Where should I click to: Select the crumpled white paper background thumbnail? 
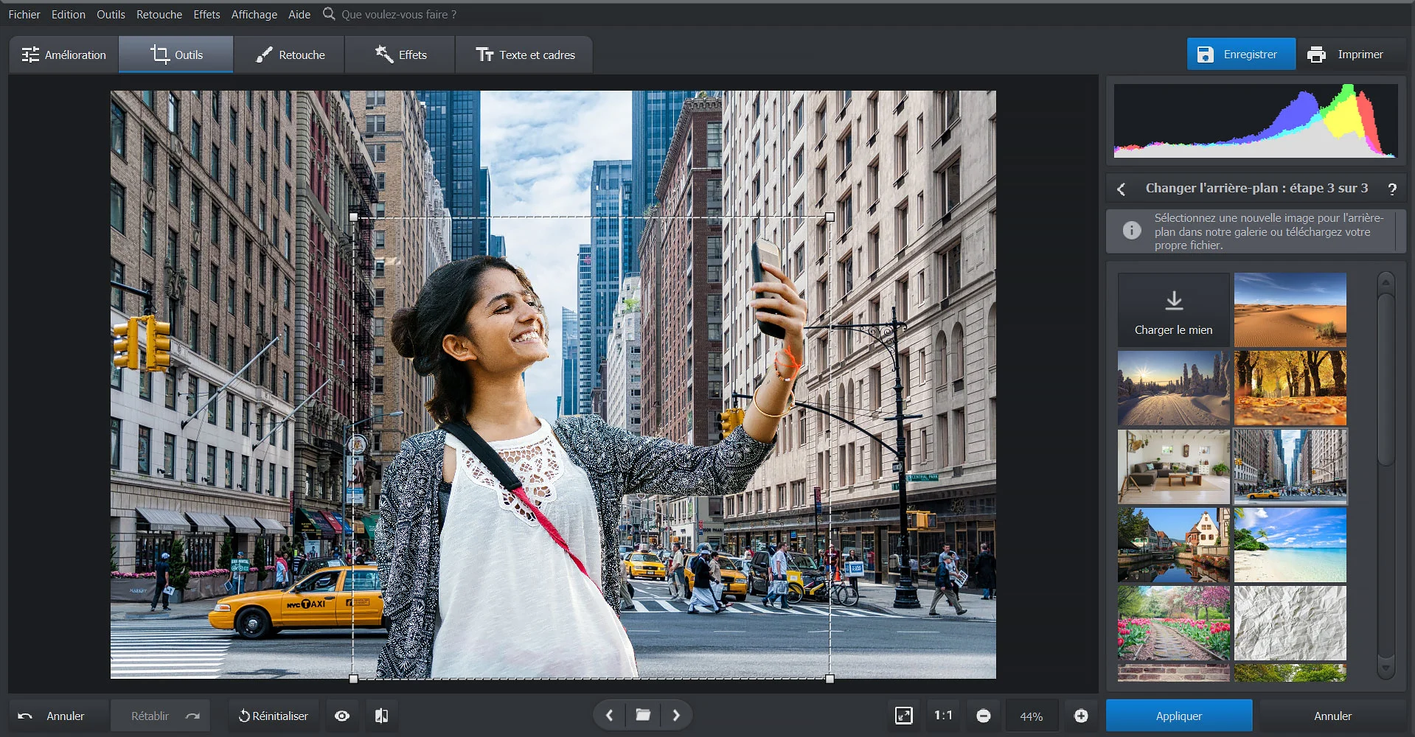click(1290, 624)
